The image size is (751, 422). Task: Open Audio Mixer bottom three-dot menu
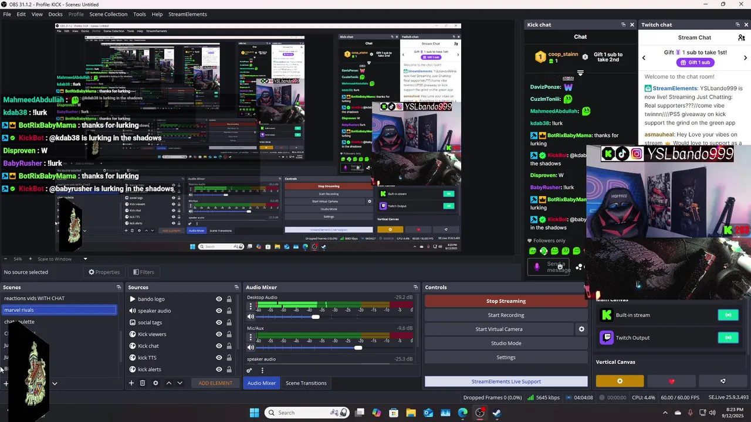coord(262,370)
